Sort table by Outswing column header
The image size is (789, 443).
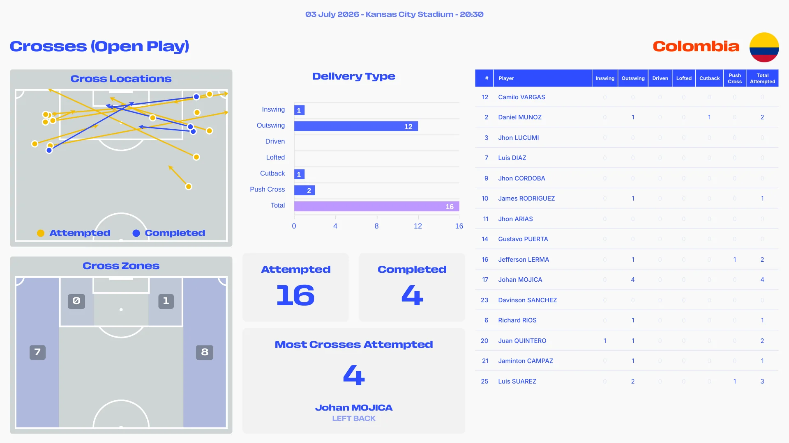pos(633,78)
